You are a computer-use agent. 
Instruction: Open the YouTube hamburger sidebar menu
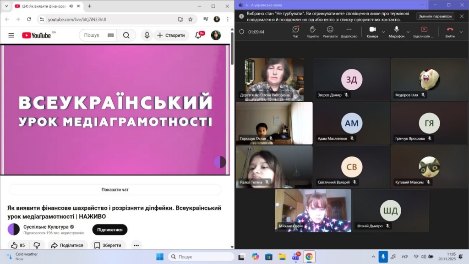(x=11, y=35)
